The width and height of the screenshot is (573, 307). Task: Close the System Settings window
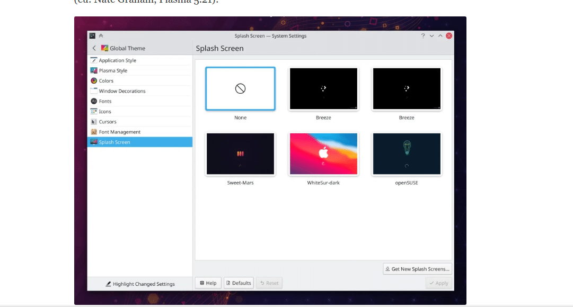[449, 36]
